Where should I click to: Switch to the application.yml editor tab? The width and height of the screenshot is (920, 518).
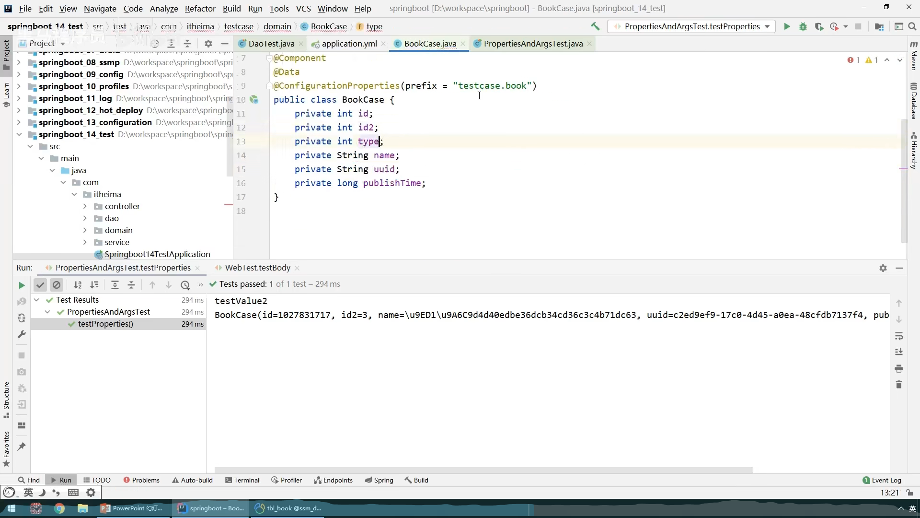click(x=349, y=44)
